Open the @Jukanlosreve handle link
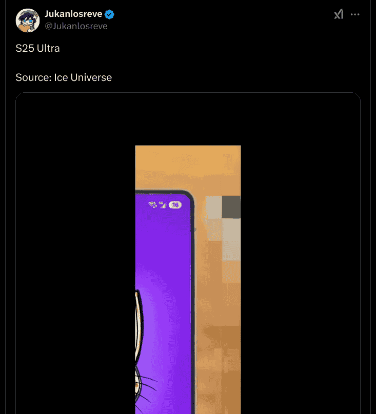Screen dimensions: 376x414 pos(76,26)
